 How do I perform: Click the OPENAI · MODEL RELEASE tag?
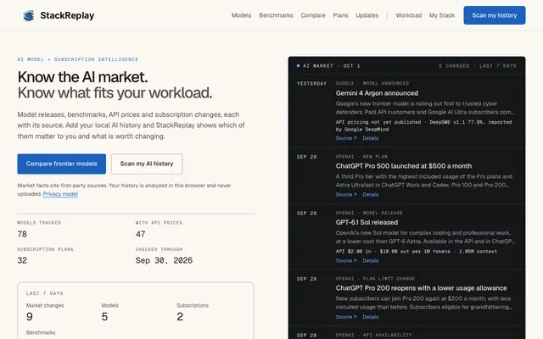click(x=369, y=213)
